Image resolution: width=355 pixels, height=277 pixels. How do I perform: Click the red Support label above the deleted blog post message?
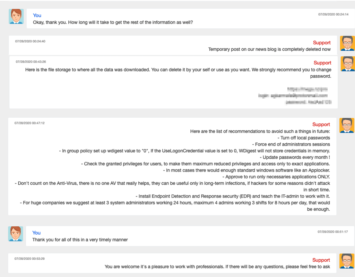tap(322, 43)
